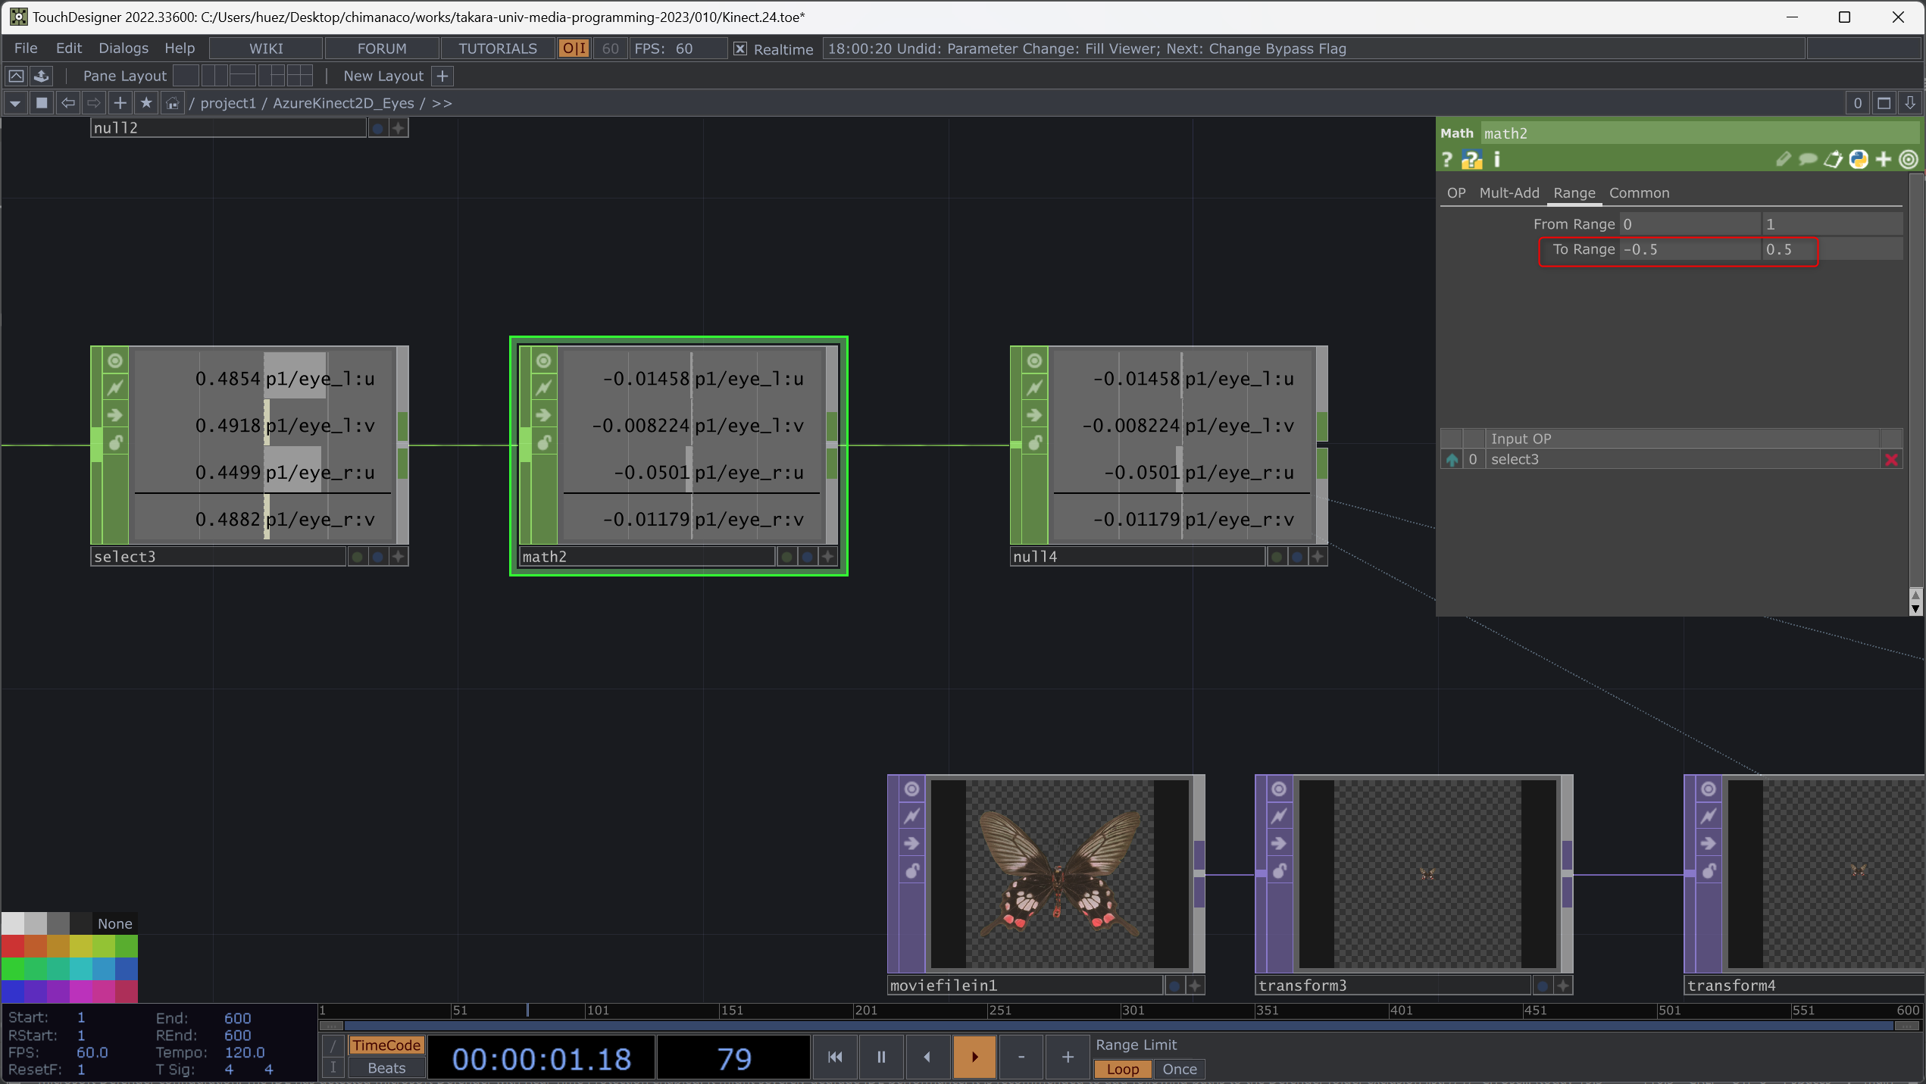The image size is (1926, 1084).
Task: Click the bookmark star icon in path bar
Action: pos(146,103)
